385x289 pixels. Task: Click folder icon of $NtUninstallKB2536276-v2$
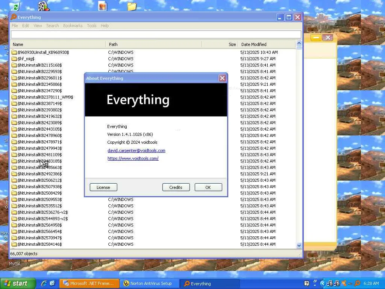pos(14,212)
